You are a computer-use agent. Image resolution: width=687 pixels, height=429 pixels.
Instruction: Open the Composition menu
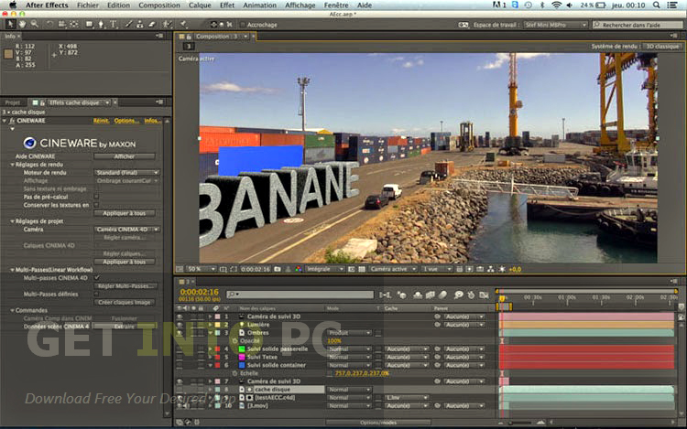click(x=159, y=5)
